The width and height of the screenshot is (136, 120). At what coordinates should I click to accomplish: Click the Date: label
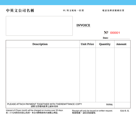coord(105,38)
